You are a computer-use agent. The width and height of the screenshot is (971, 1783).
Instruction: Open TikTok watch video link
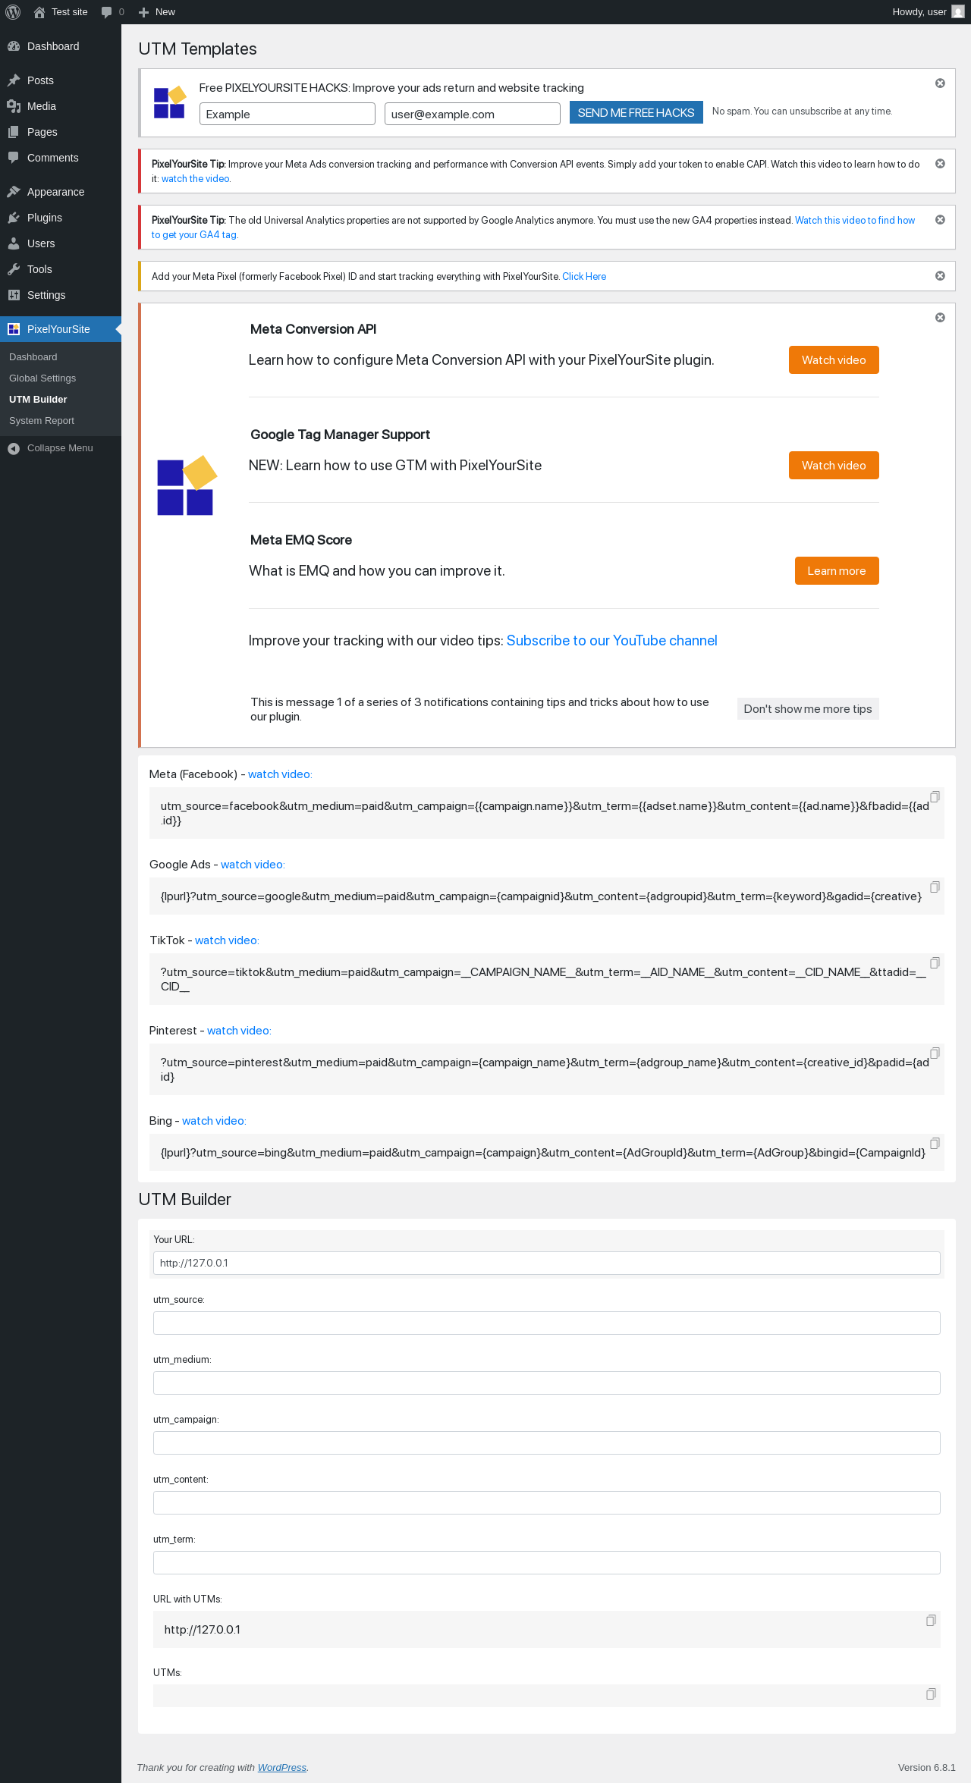[227, 940]
